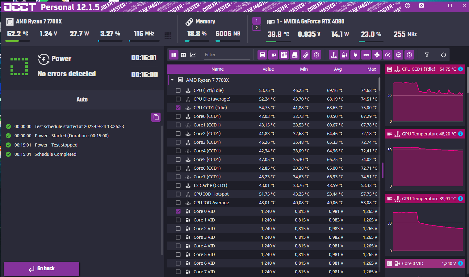This screenshot has width=469, height=277.
Task: Check the Core0 (CCD1) checkbox
Action: coord(178,116)
